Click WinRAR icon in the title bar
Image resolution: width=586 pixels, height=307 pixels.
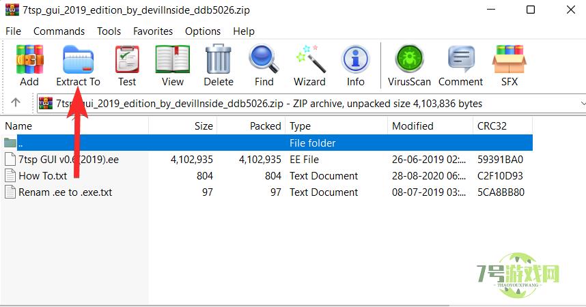pos(12,10)
